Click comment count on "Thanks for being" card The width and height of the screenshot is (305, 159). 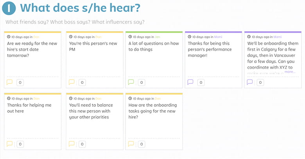pyautogui.click(x=201, y=82)
